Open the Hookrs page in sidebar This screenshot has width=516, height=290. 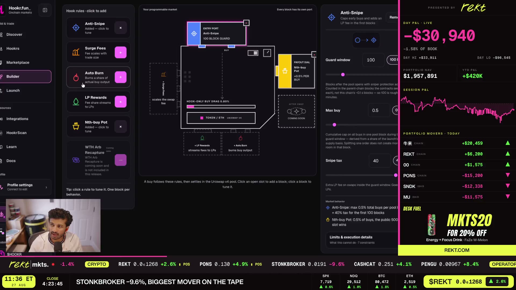coord(13,49)
